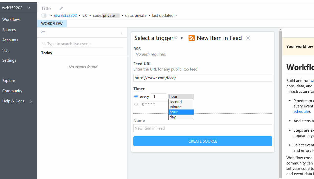Click the 'No auth required.' text
The width and height of the screenshot is (314, 179).
(151, 54)
